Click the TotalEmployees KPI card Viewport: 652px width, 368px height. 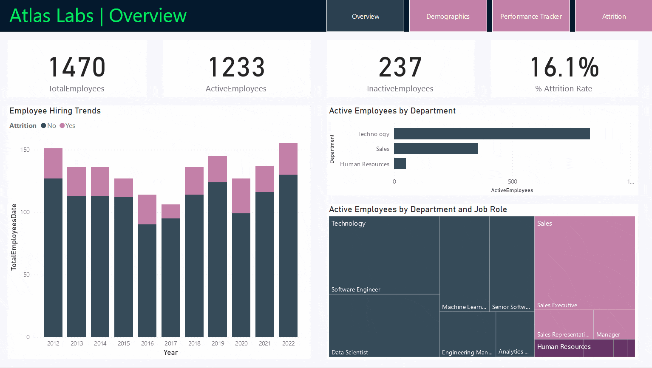(77, 69)
